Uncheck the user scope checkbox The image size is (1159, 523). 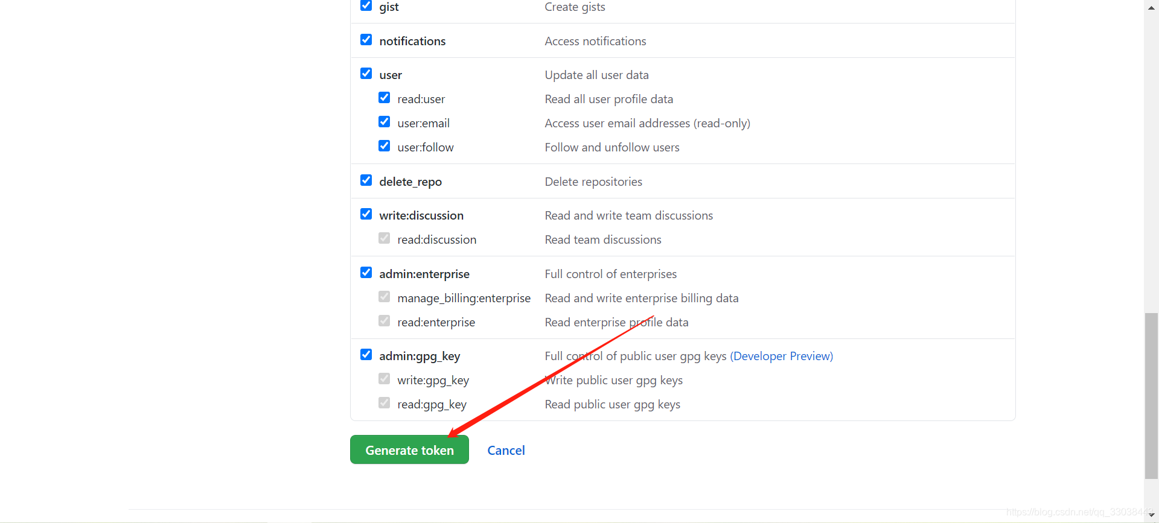(366, 74)
